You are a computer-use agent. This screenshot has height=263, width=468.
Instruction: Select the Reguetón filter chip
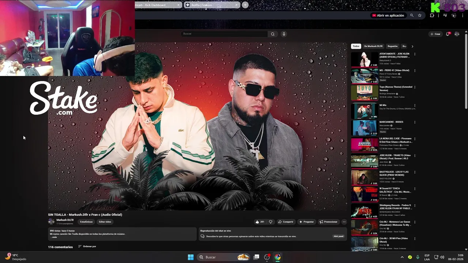pyautogui.click(x=392, y=46)
